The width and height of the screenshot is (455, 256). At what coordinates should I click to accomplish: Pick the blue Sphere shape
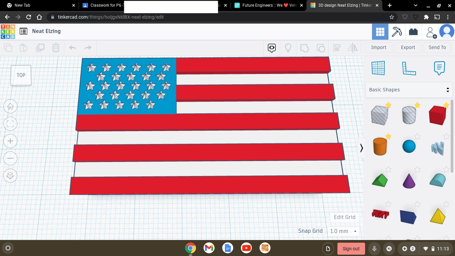point(409,146)
